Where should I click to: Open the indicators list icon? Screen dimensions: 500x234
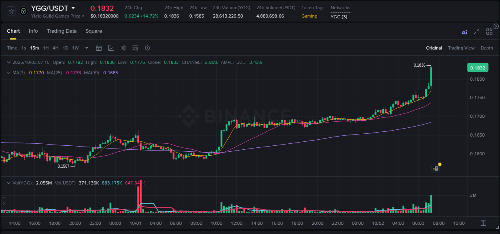135,48
